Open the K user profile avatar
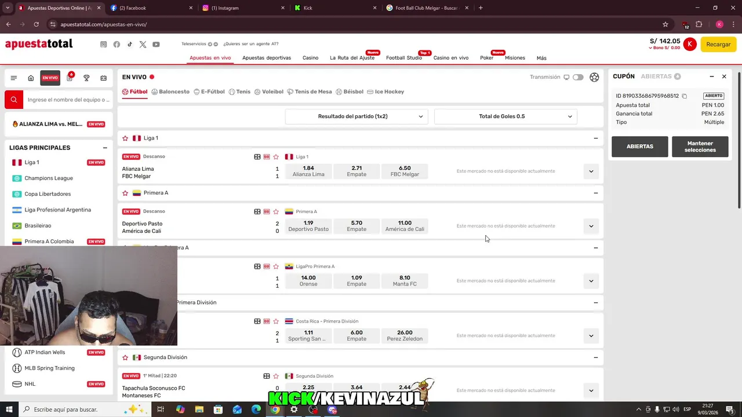 pos(690,44)
